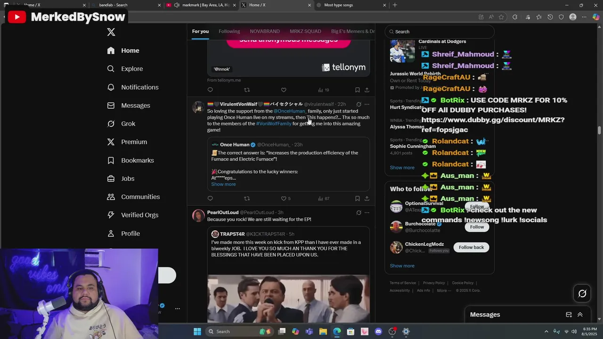View analytics showing 67 views
603x339 pixels.
(324, 199)
